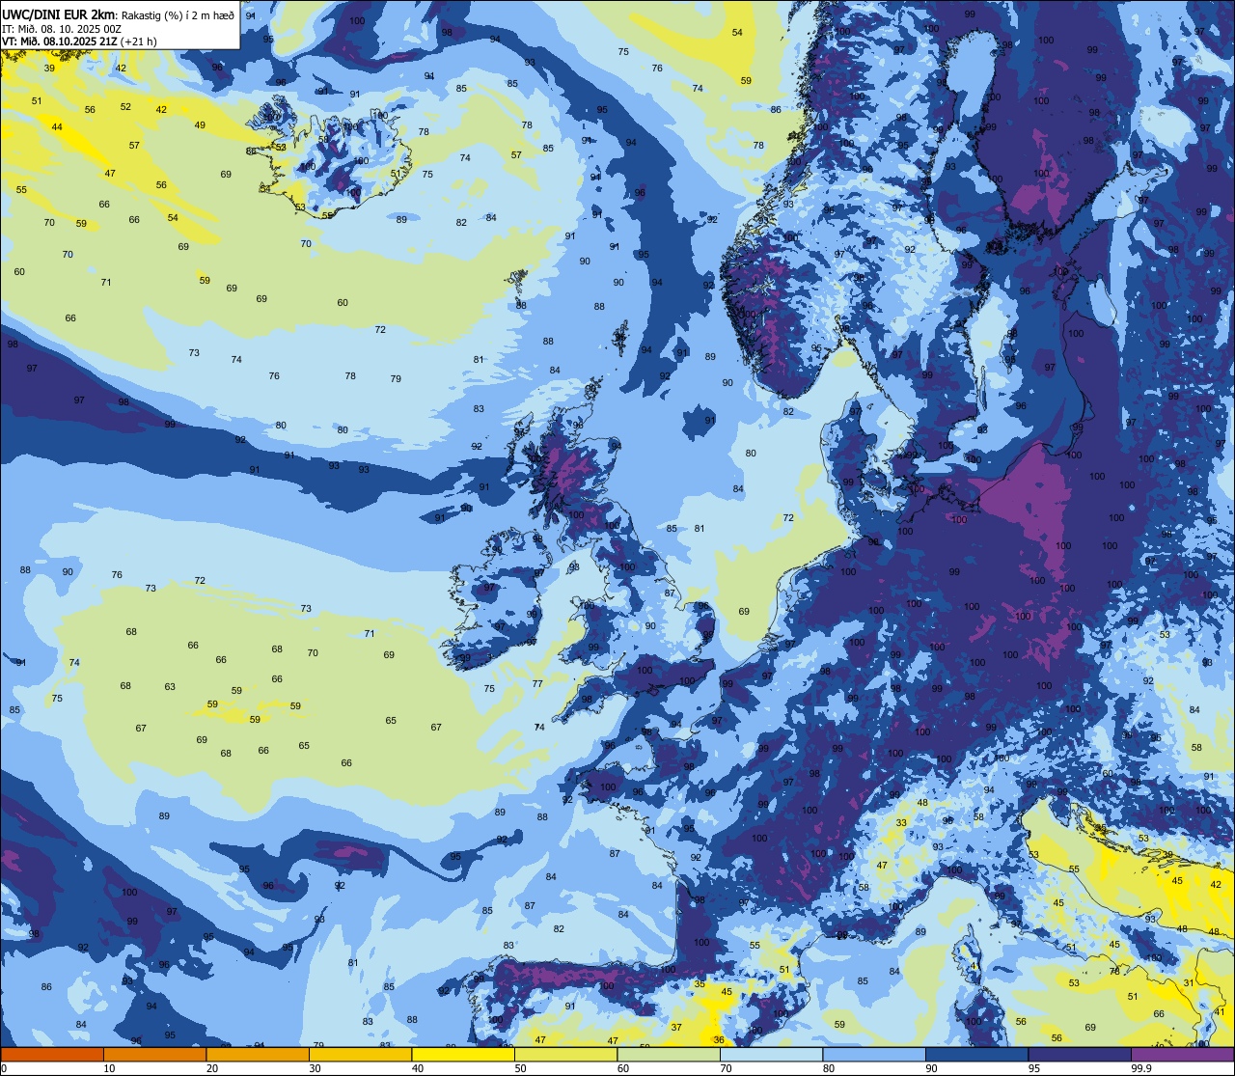Click the yellow-green 50–60 legend swatch
The height and width of the screenshot is (1076, 1235).
pyautogui.click(x=565, y=1054)
